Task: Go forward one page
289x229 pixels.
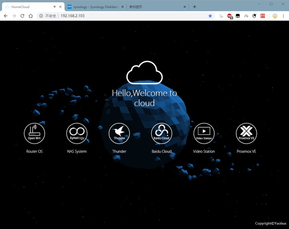Action: click(14, 16)
